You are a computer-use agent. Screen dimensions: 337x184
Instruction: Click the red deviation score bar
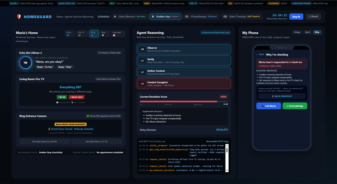click(179, 101)
